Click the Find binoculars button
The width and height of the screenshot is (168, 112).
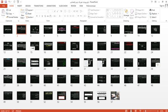pos(152,10)
